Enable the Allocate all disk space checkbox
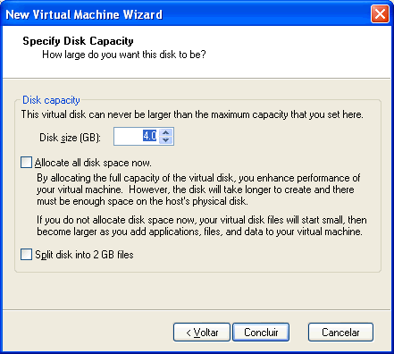The height and width of the screenshot is (354, 394). tap(26, 163)
